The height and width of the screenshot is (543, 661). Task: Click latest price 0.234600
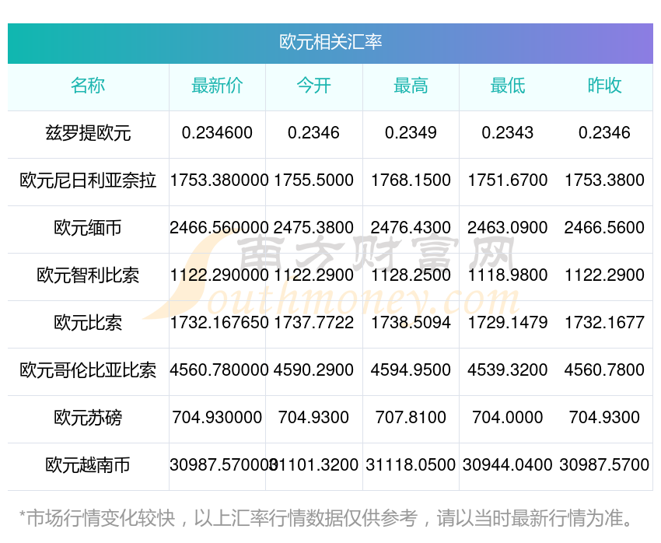click(217, 133)
